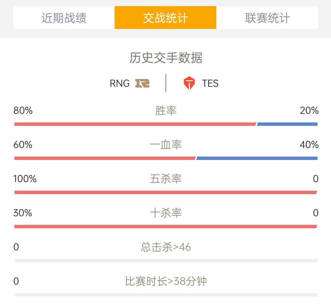This screenshot has width=331, height=307.
Task: Click the empty 总击杀>46 bar
Action: click(x=166, y=261)
